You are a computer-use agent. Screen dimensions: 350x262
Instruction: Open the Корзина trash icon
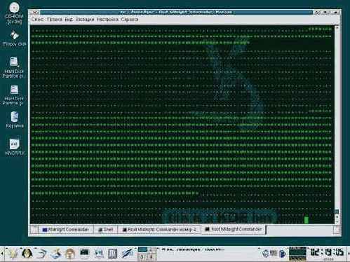15,120
